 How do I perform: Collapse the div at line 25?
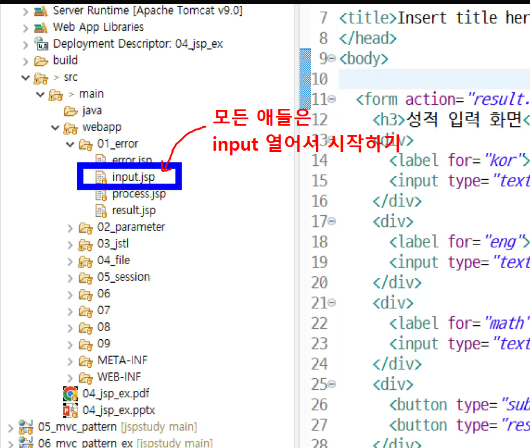(x=332, y=384)
